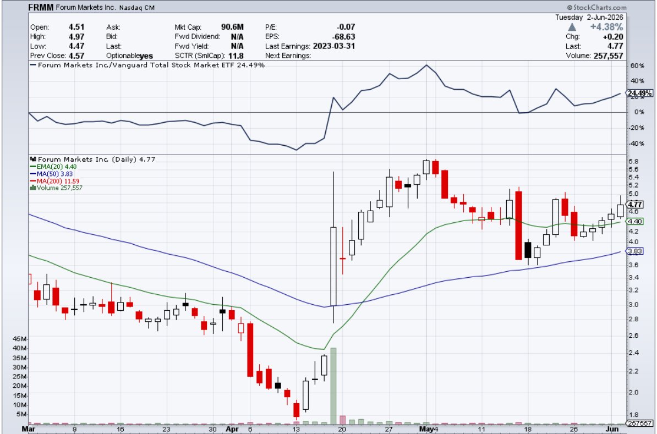
Task: Click the Jun date axis label
Action: [612, 430]
